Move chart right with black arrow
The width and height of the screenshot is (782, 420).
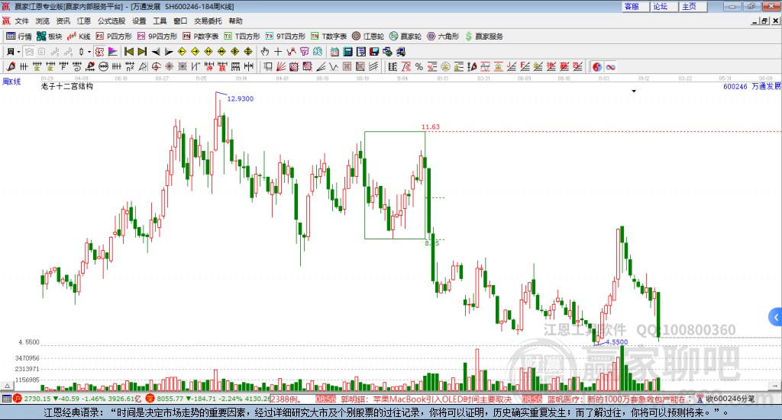pos(169,52)
